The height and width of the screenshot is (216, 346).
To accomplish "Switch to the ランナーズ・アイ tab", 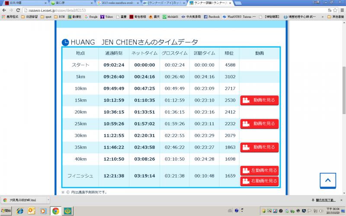I will (x=164, y=3).
